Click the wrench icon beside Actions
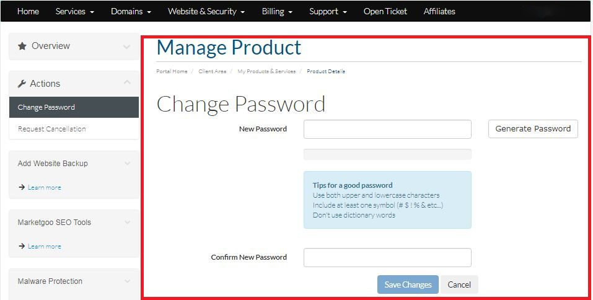 coord(22,84)
